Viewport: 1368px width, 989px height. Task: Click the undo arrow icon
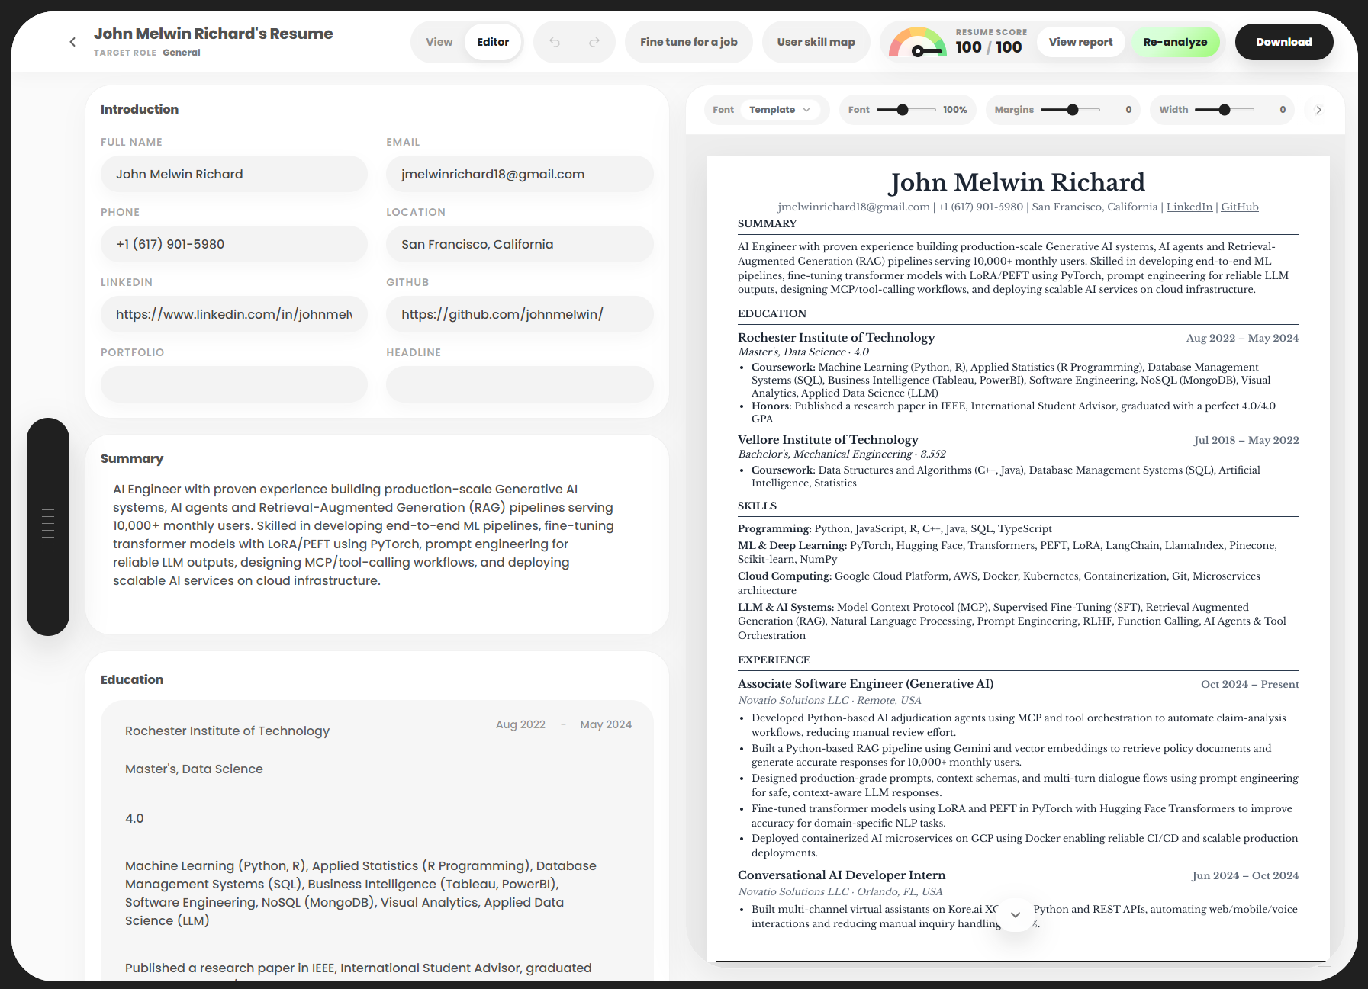click(555, 42)
